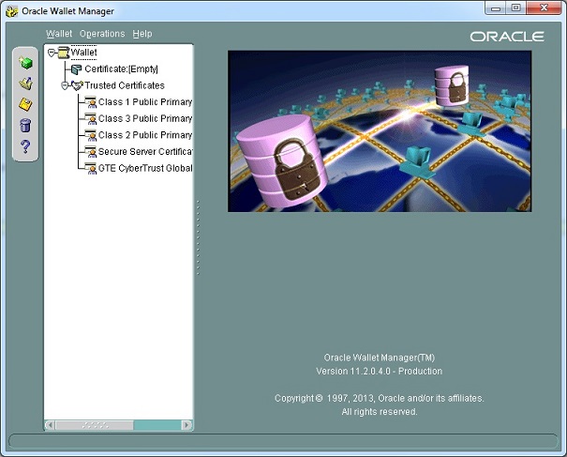The width and height of the screenshot is (567, 457).
Task: Collapse the Wallet tree node
Action: (51, 53)
